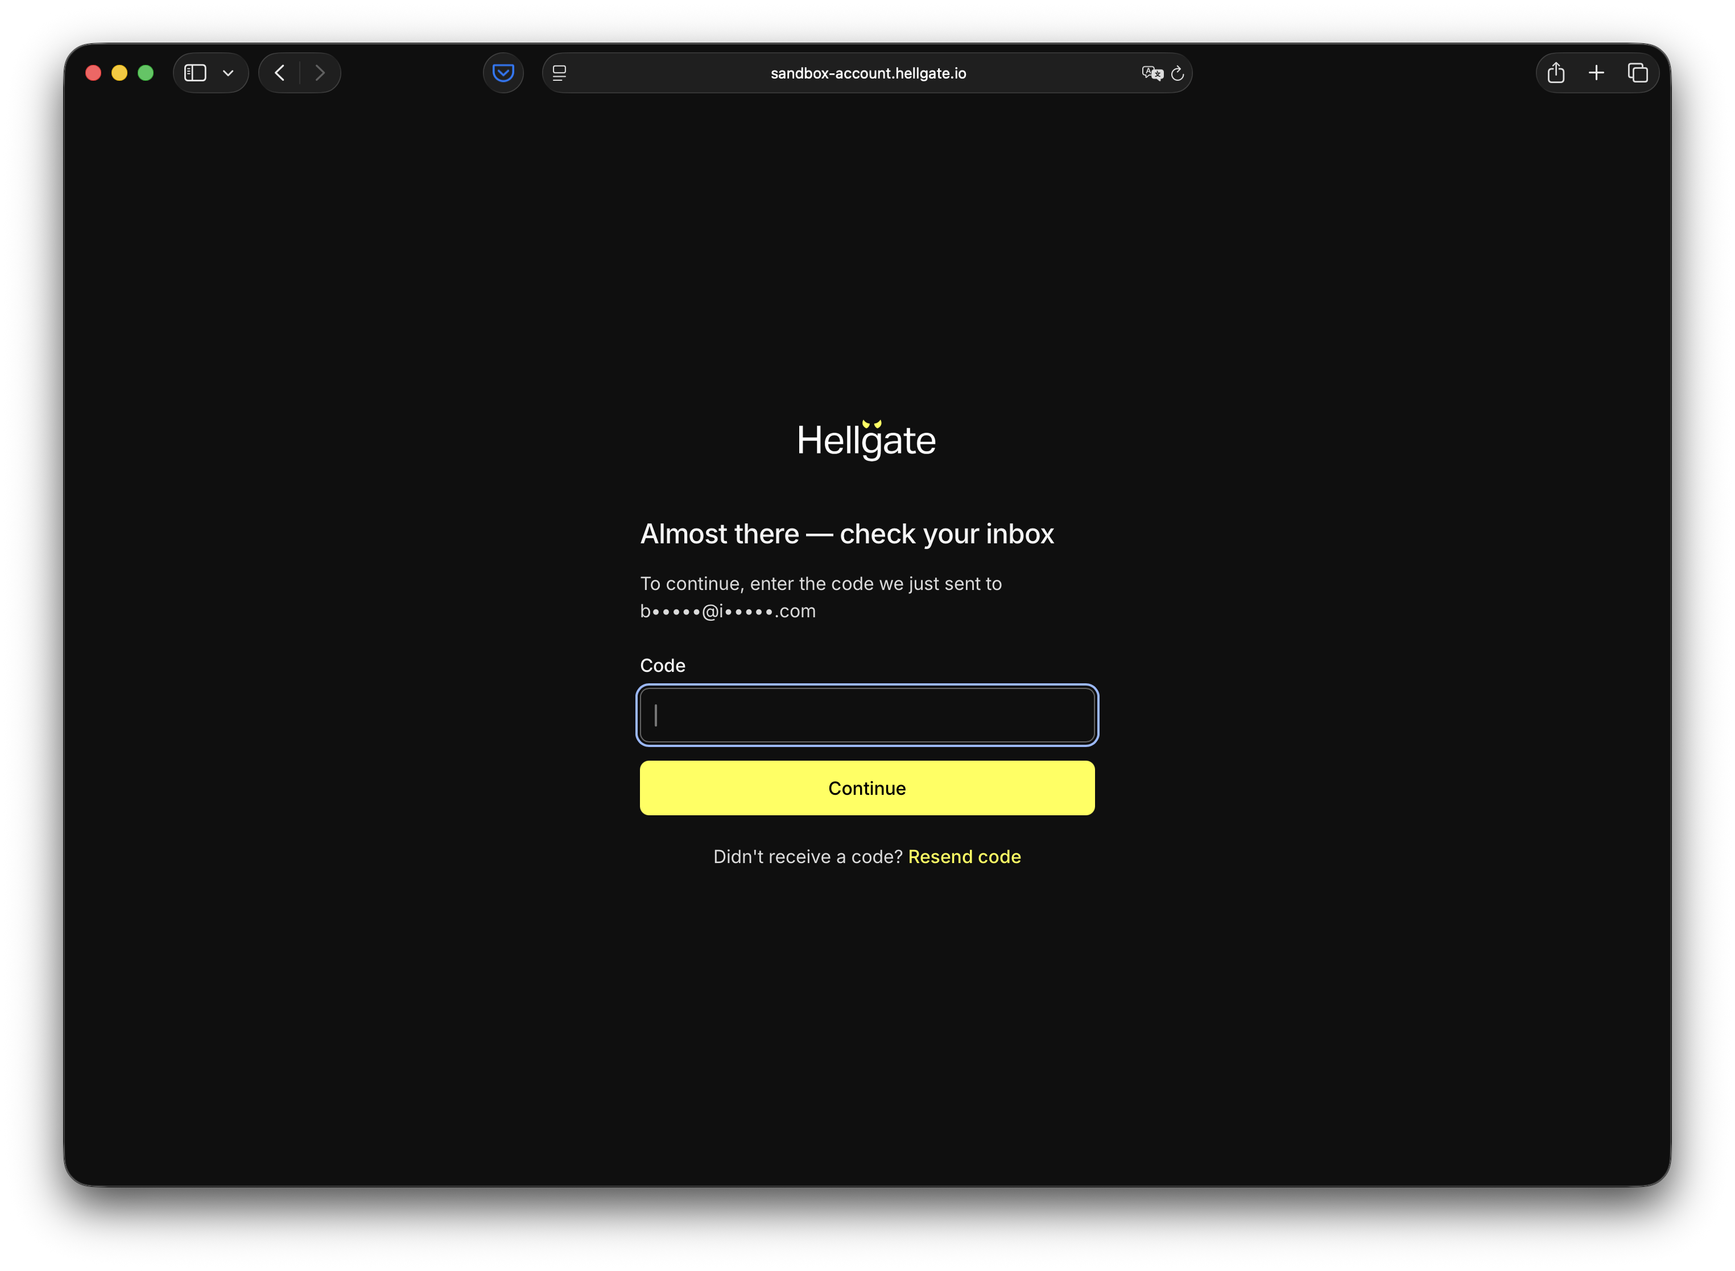Close the window with red button
The height and width of the screenshot is (1271, 1735).
click(x=94, y=73)
